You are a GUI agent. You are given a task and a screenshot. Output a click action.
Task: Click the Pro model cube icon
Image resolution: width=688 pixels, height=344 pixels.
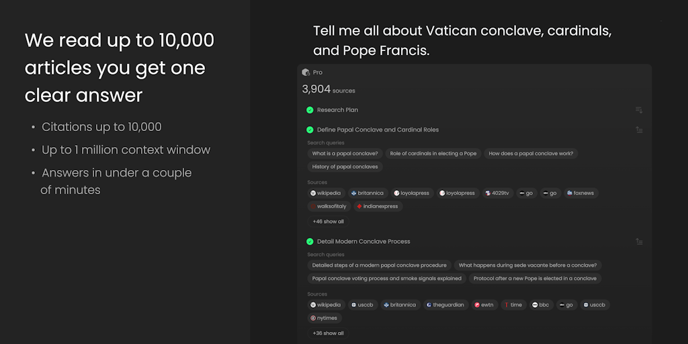pos(306,73)
